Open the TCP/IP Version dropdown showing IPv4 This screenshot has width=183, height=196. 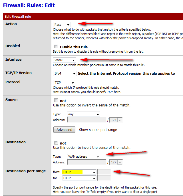[x=65, y=73]
